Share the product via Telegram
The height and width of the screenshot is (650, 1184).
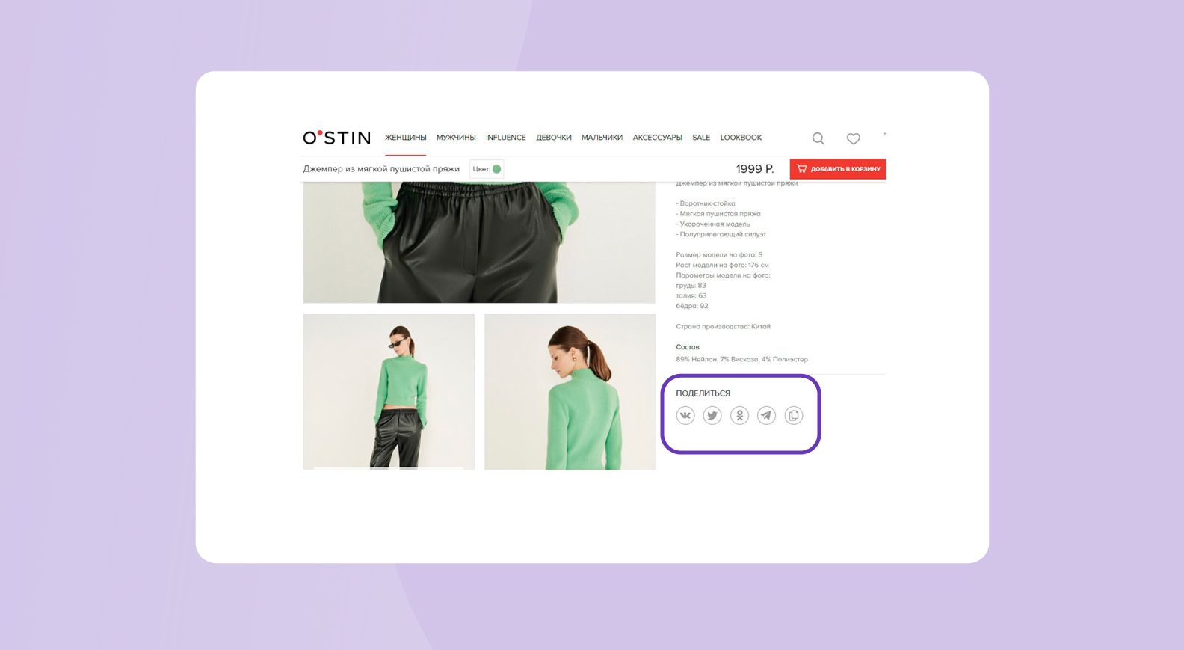[x=766, y=415]
